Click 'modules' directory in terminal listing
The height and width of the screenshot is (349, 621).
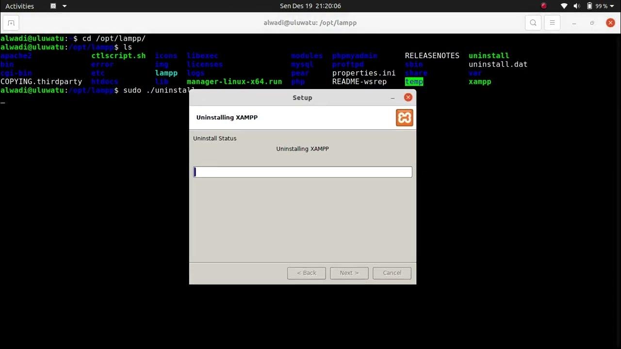pyautogui.click(x=307, y=56)
